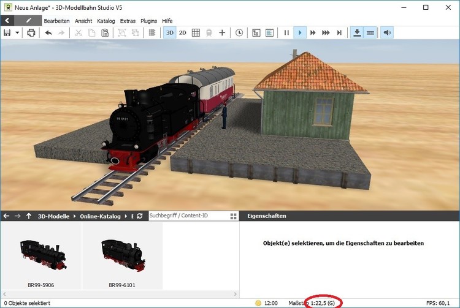
Task: Switch the viewport to 2D mode
Action: [183, 32]
